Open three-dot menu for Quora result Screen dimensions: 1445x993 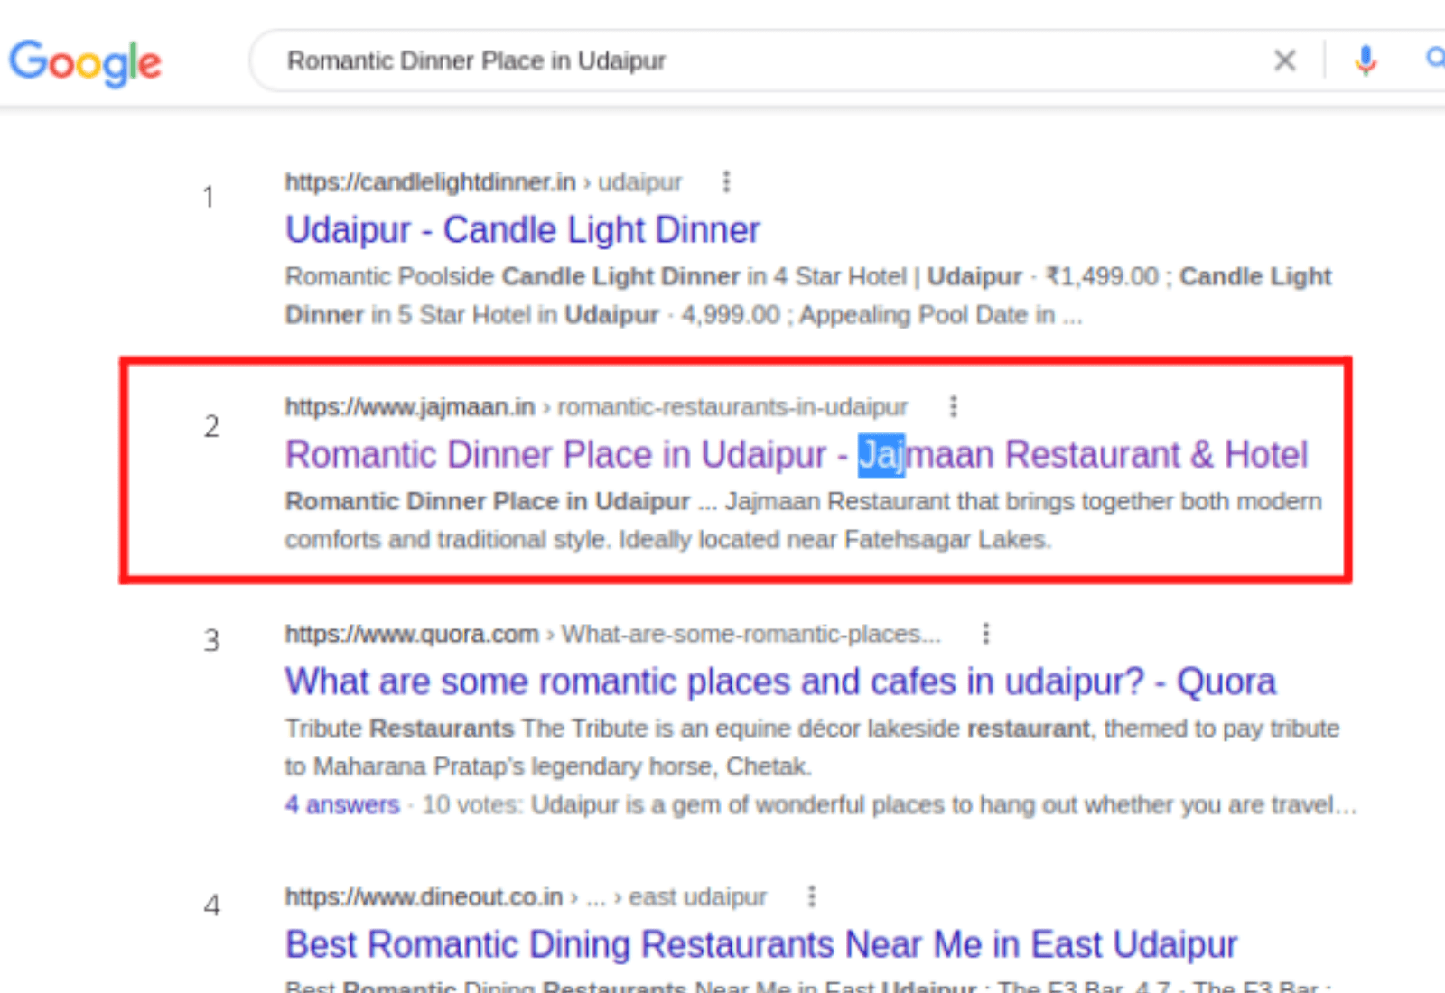click(x=985, y=634)
